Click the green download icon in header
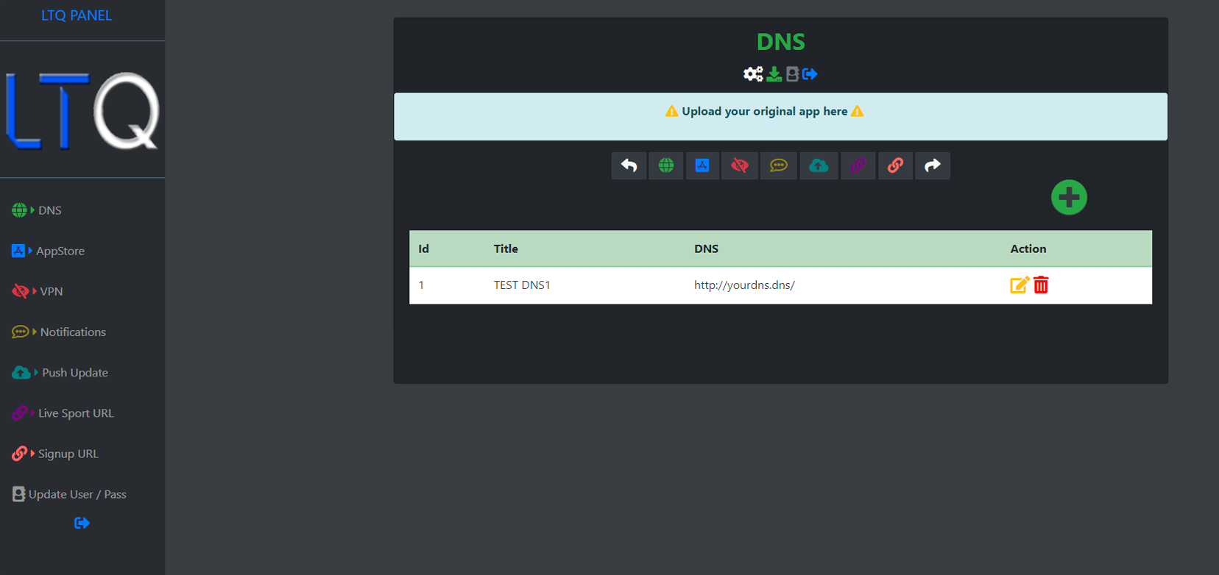The height and width of the screenshot is (575, 1219). pos(774,74)
